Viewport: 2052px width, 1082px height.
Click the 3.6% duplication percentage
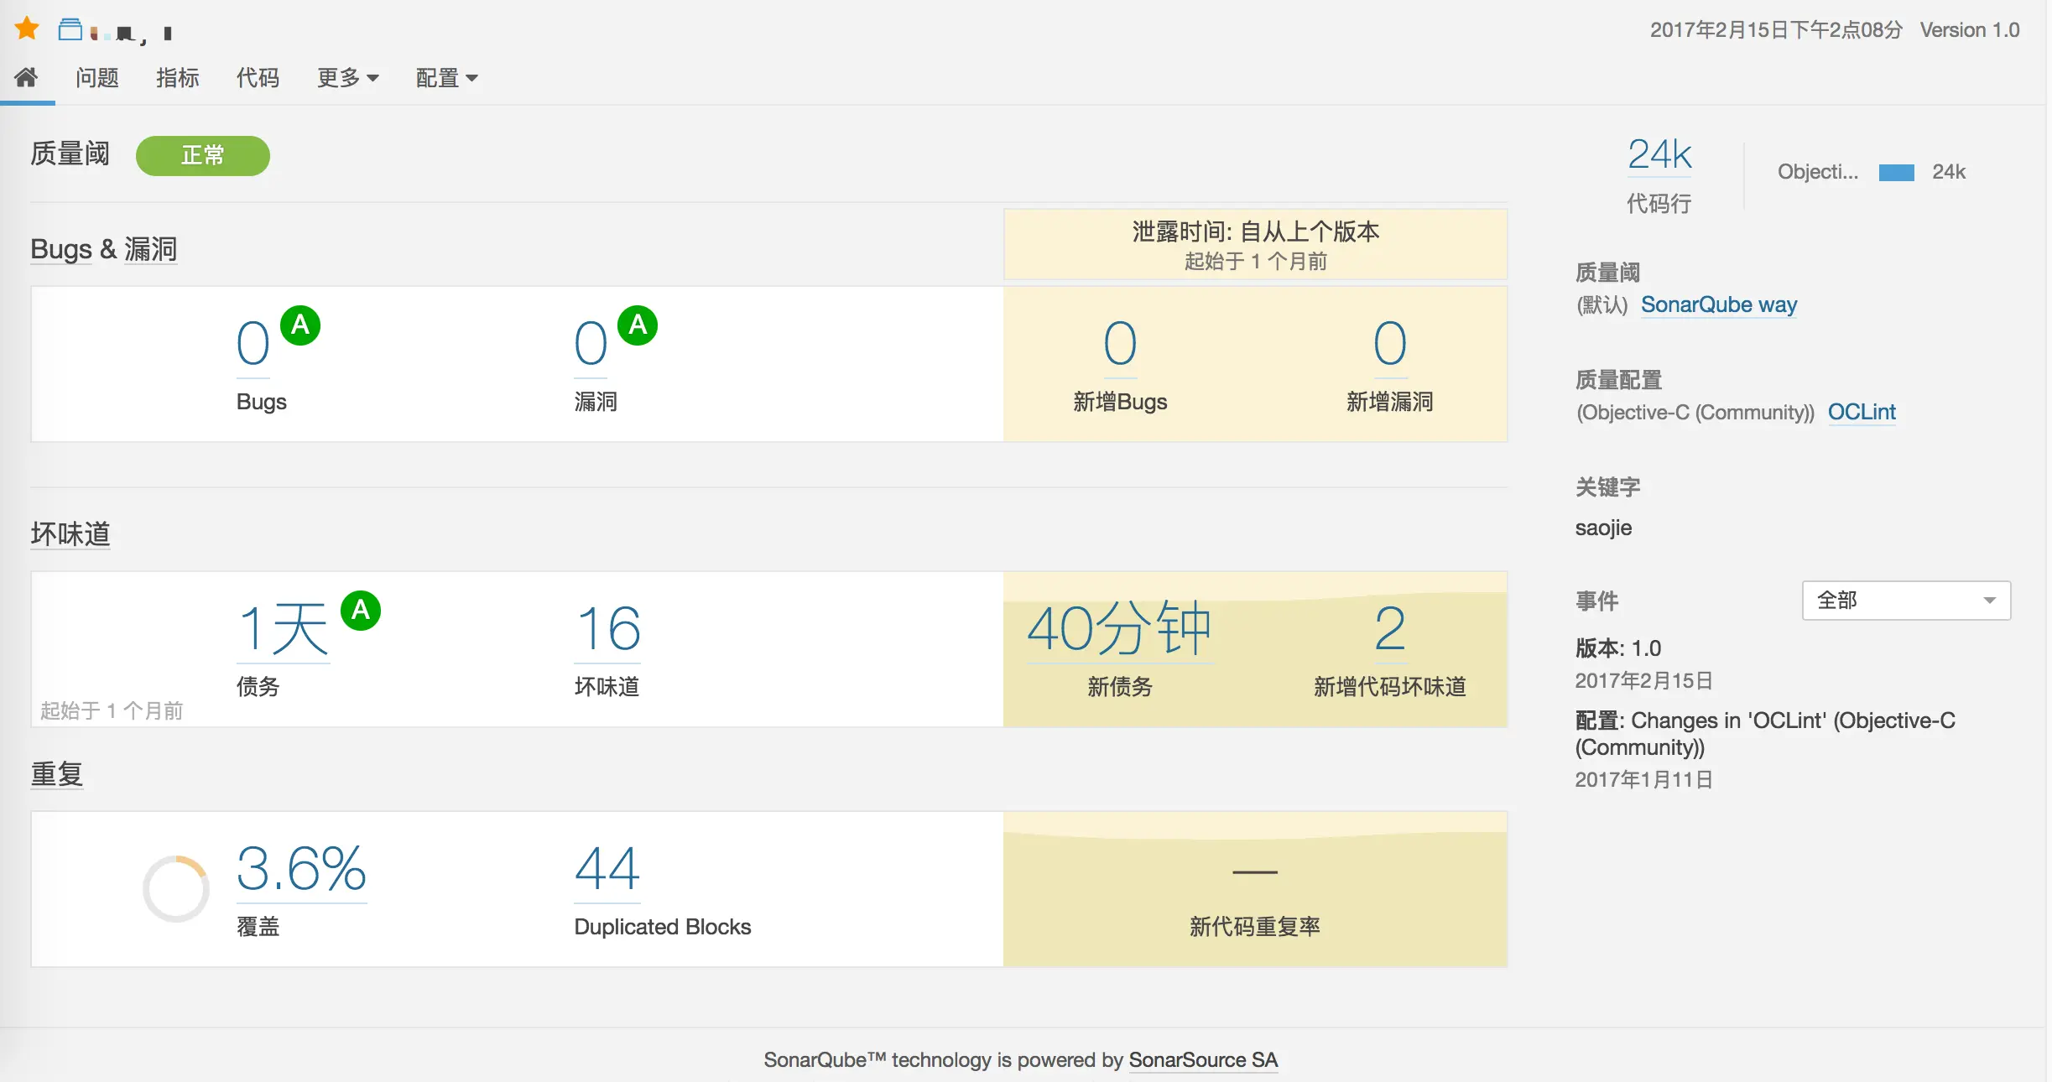301,869
